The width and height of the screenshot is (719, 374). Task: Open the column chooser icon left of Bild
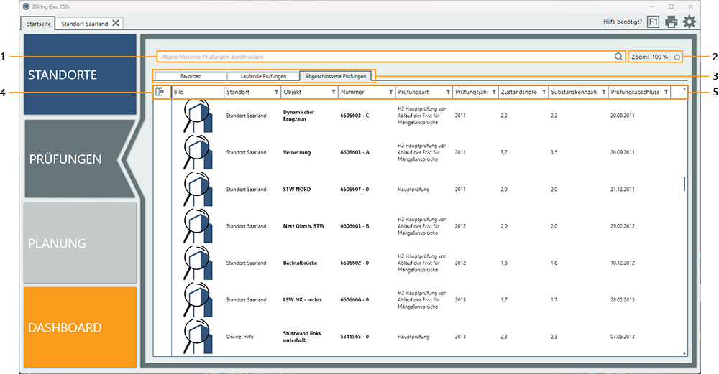pos(160,92)
